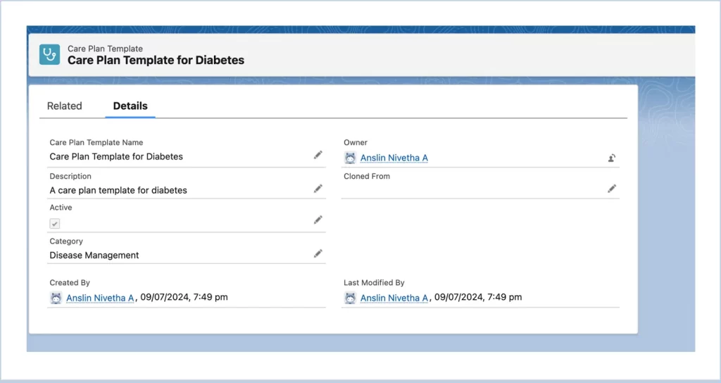This screenshot has width=721, height=383.
Task: Edit the Active field with pencil icon
Action: (x=318, y=220)
